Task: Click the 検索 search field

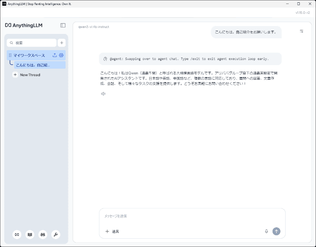Action: (x=32, y=43)
